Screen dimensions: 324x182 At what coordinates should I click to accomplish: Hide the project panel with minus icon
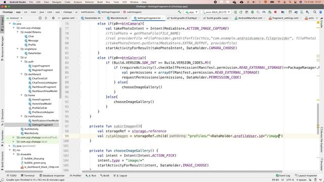[59, 18]
